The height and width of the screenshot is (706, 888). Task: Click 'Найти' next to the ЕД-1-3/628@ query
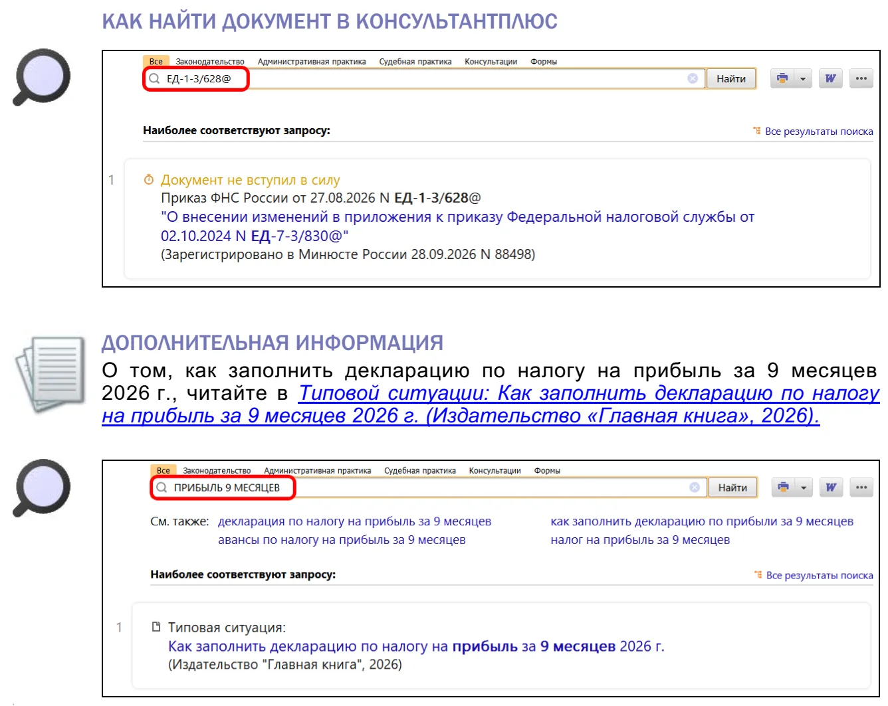731,78
